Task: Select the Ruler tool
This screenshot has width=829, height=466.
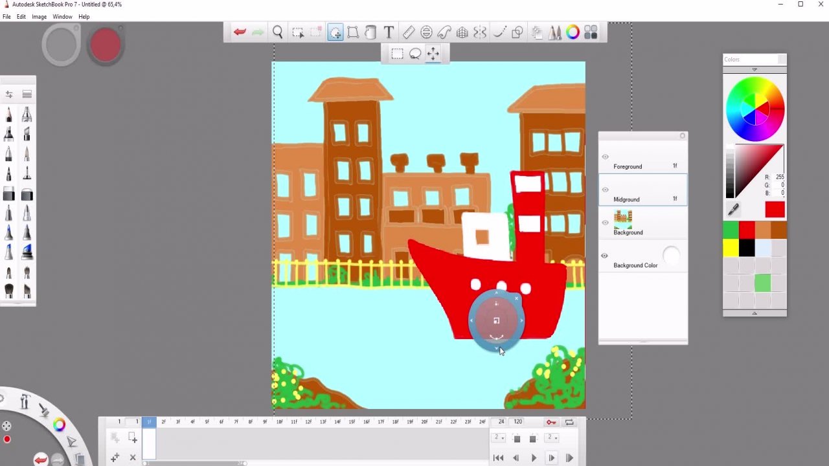Action: (408, 32)
